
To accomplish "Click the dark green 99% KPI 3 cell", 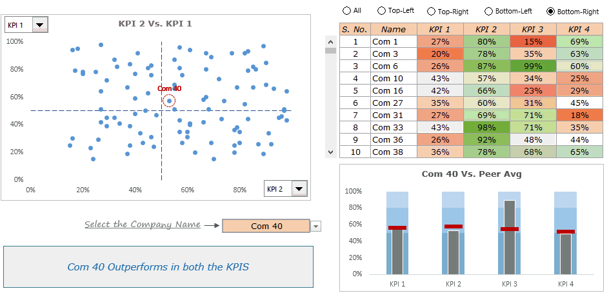I will [x=533, y=66].
